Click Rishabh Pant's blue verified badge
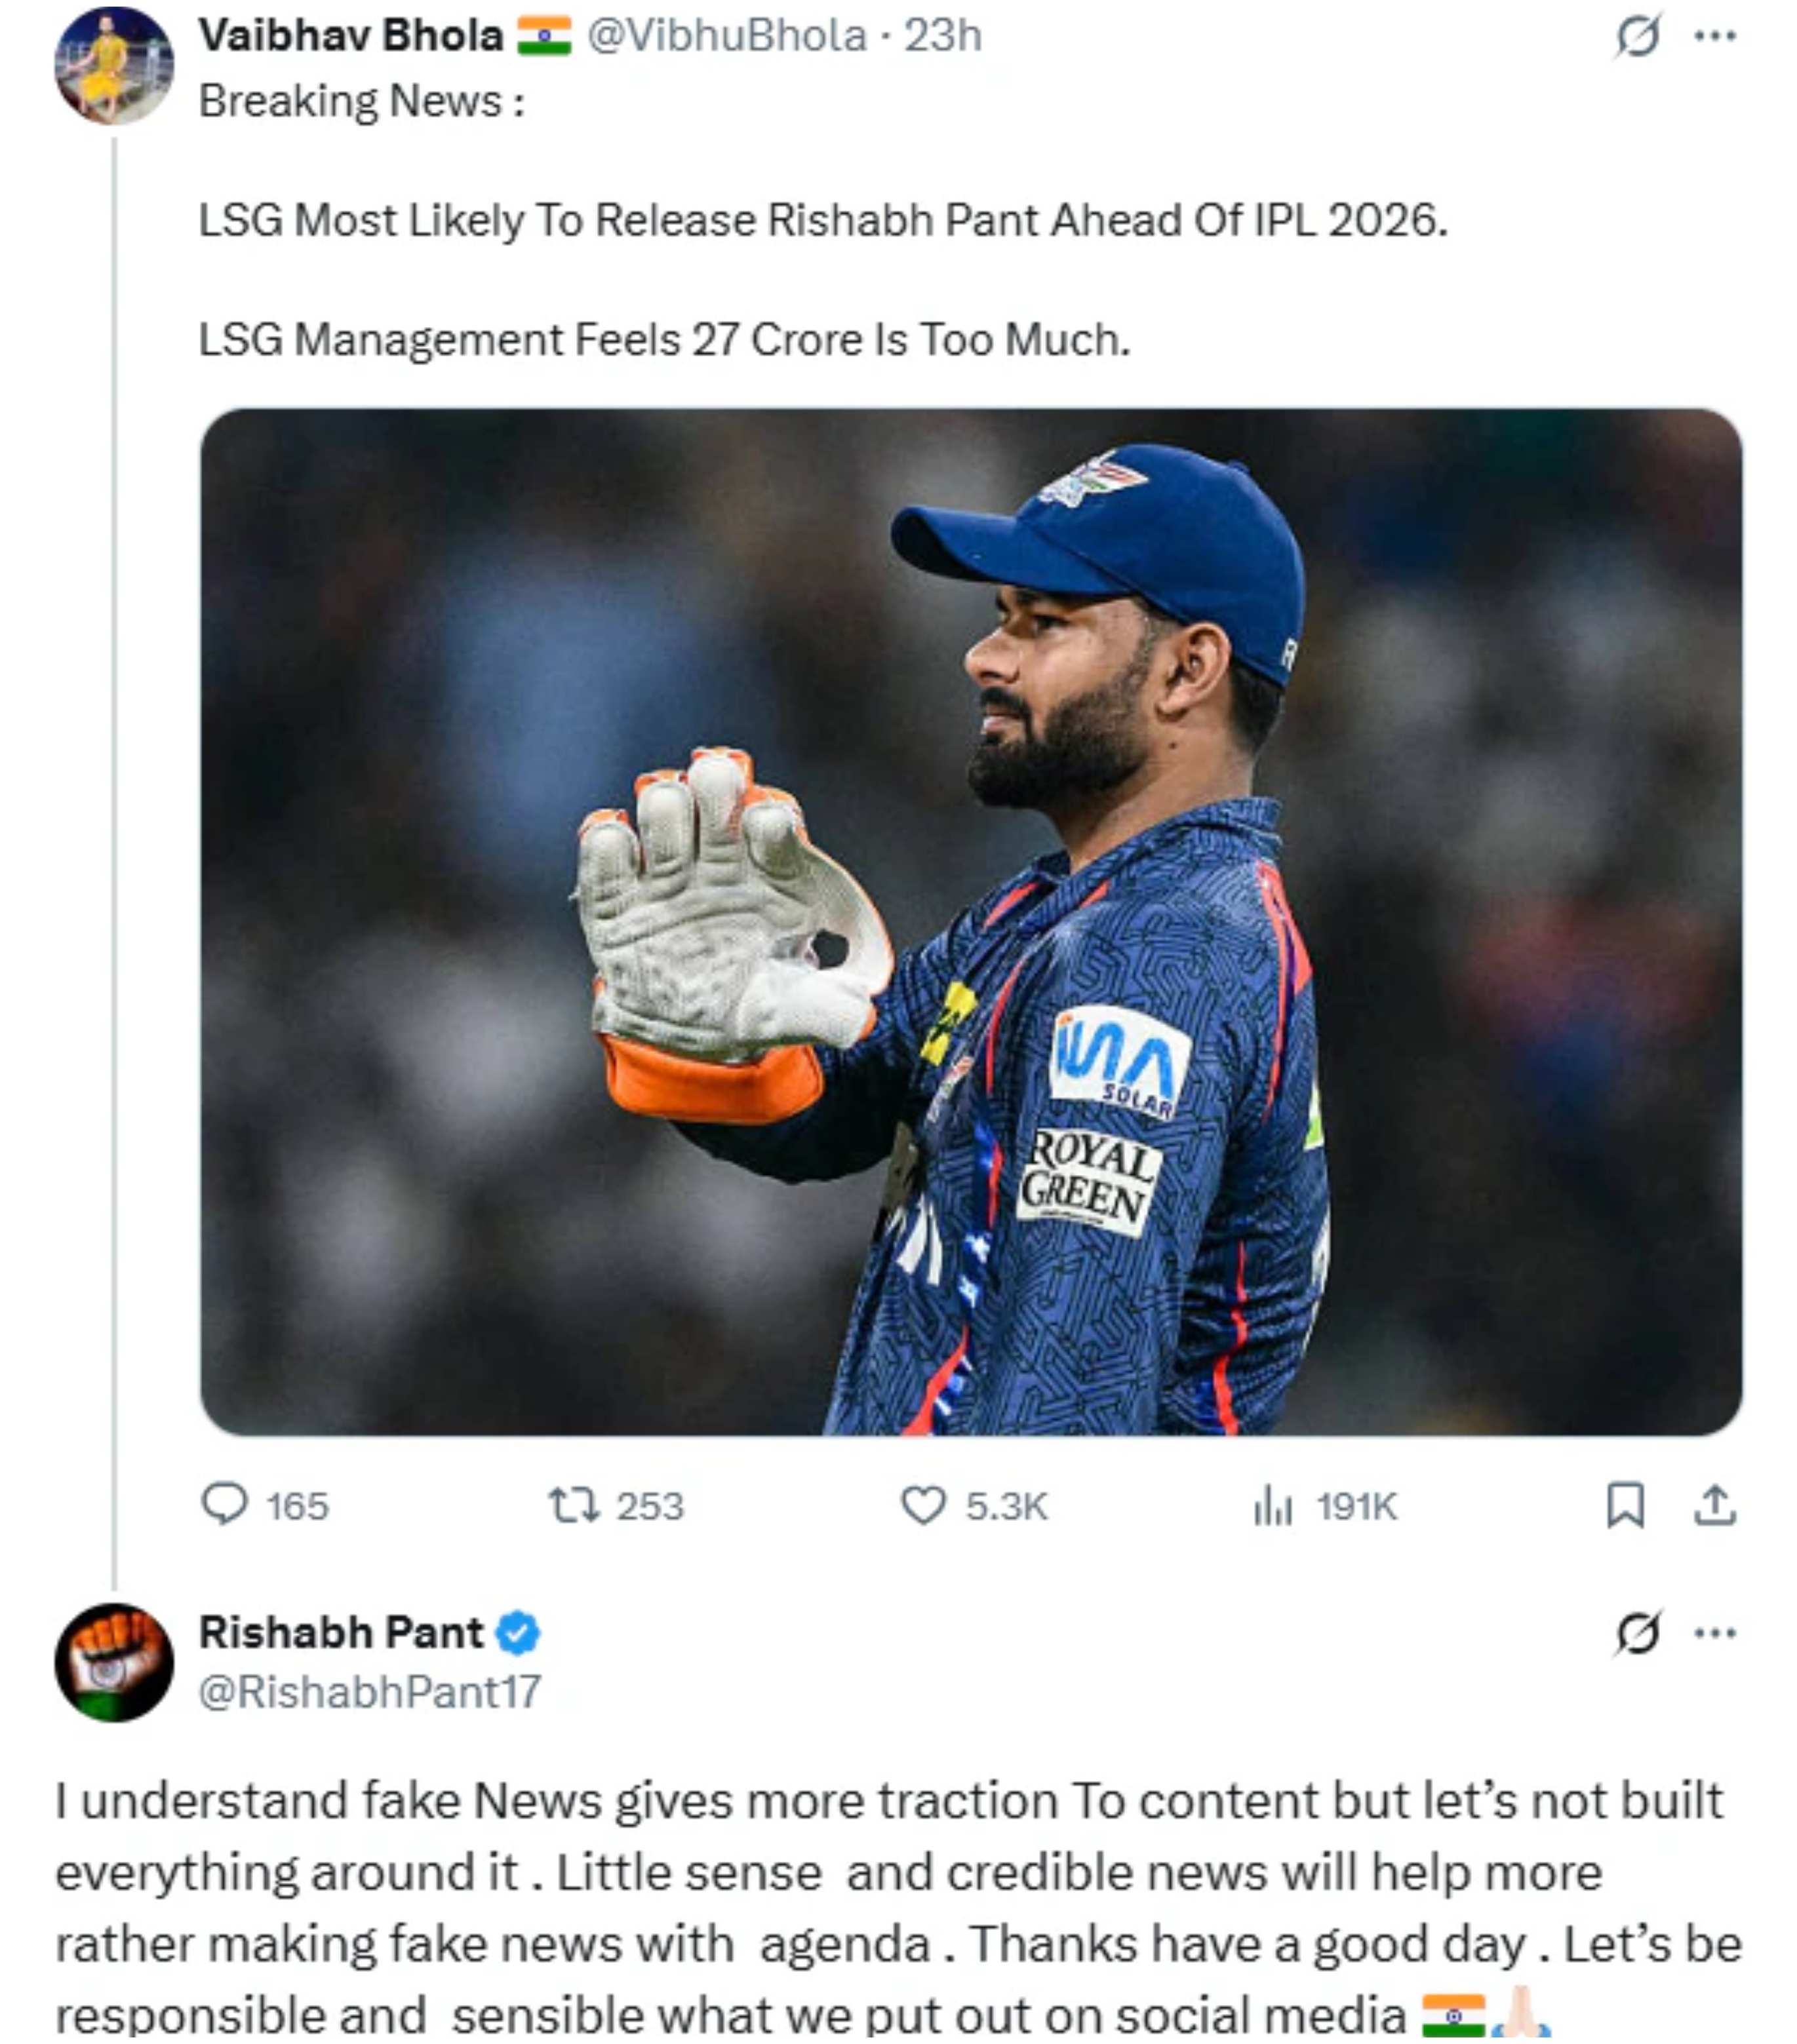 click(519, 1633)
